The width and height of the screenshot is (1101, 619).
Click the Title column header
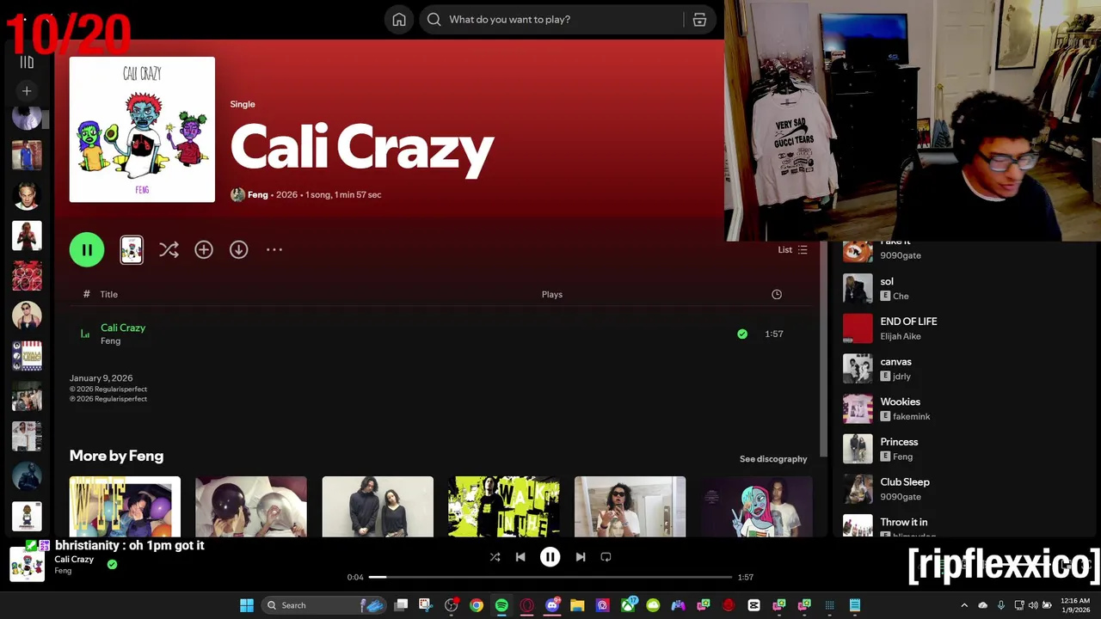(108, 294)
